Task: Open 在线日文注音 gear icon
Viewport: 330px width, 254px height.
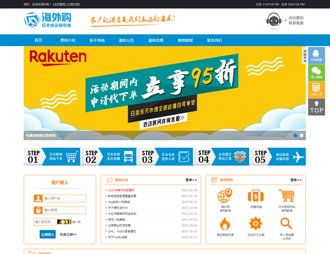Action: tap(255, 227)
